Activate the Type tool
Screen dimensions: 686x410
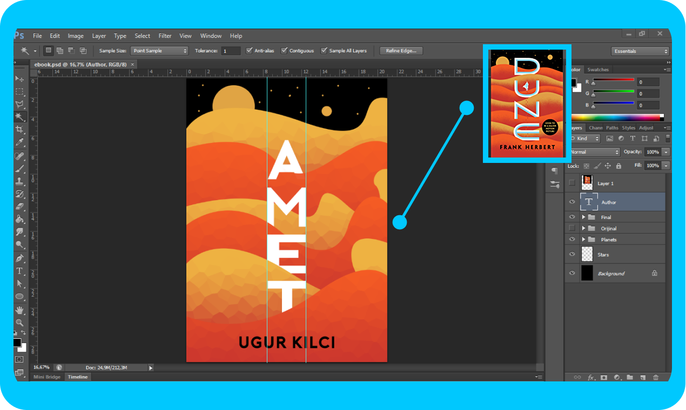(x=20, y=271)
